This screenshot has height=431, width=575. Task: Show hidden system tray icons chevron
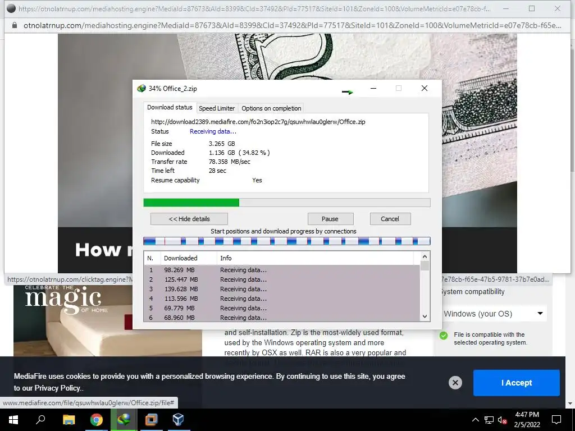[475, 420]
